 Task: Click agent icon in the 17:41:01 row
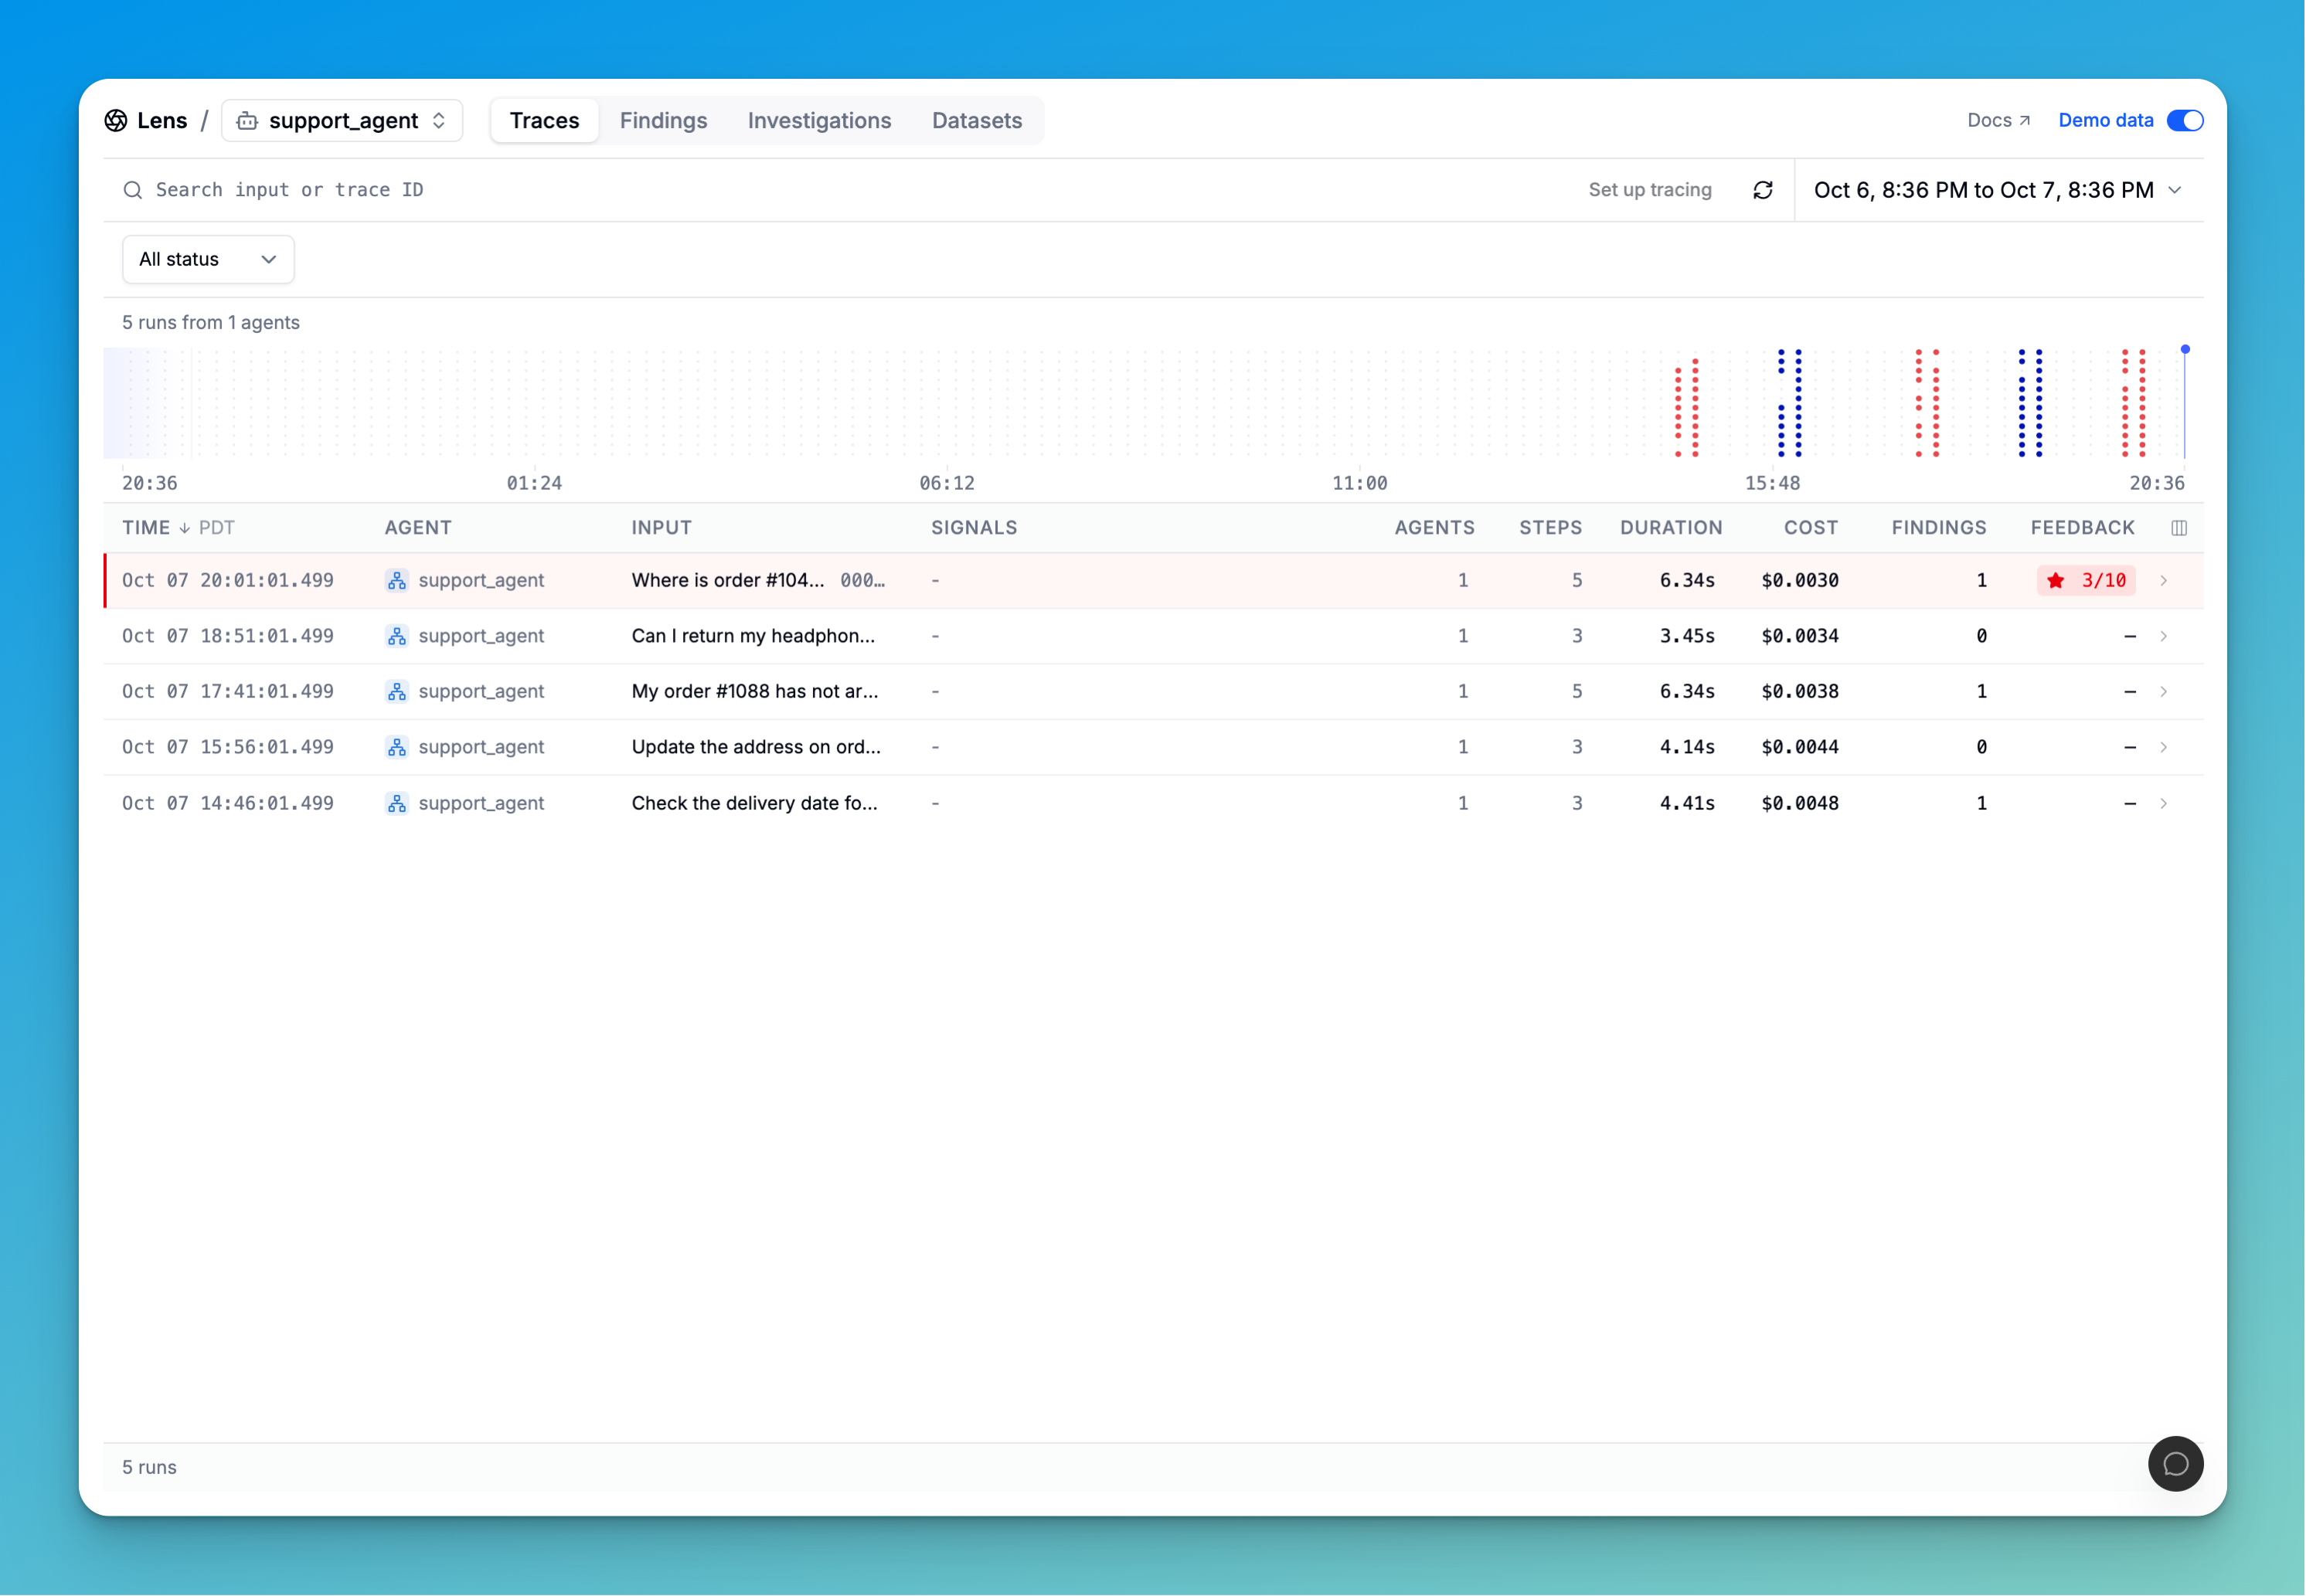[x=397, y=691]
